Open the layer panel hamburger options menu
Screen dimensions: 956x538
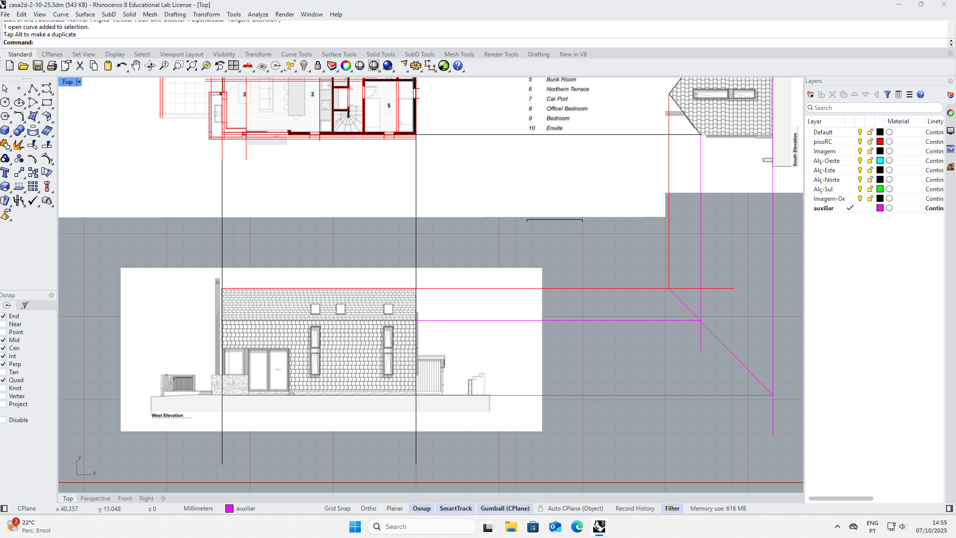click(910, 94)
